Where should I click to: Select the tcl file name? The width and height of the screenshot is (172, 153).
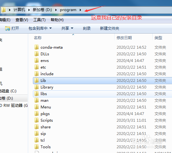click(x=42, y=140)
